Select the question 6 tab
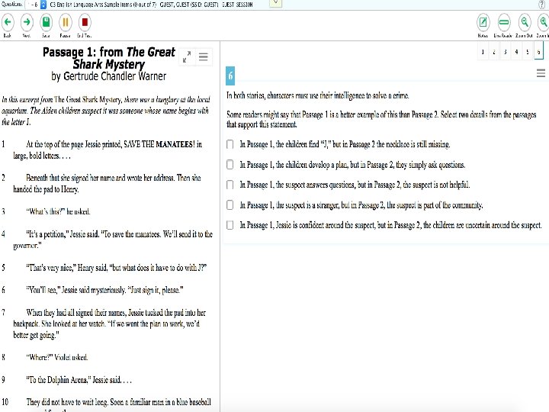Viewport: 549px width, 412px height. (538, 52)
